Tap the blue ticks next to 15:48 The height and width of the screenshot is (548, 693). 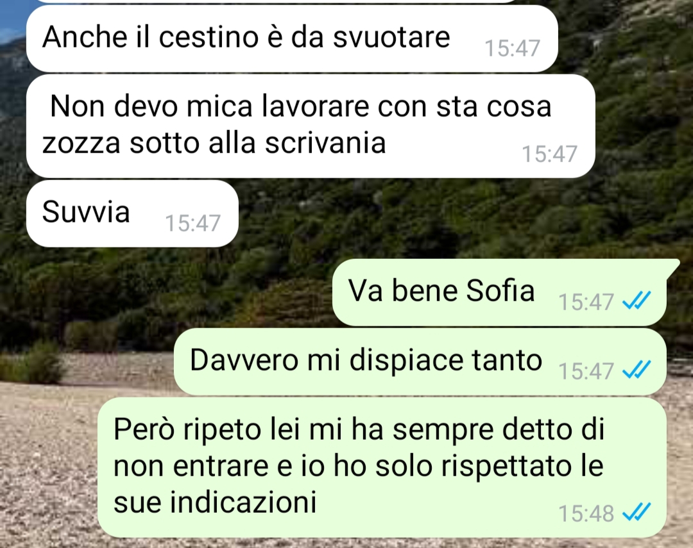(637, 512)
